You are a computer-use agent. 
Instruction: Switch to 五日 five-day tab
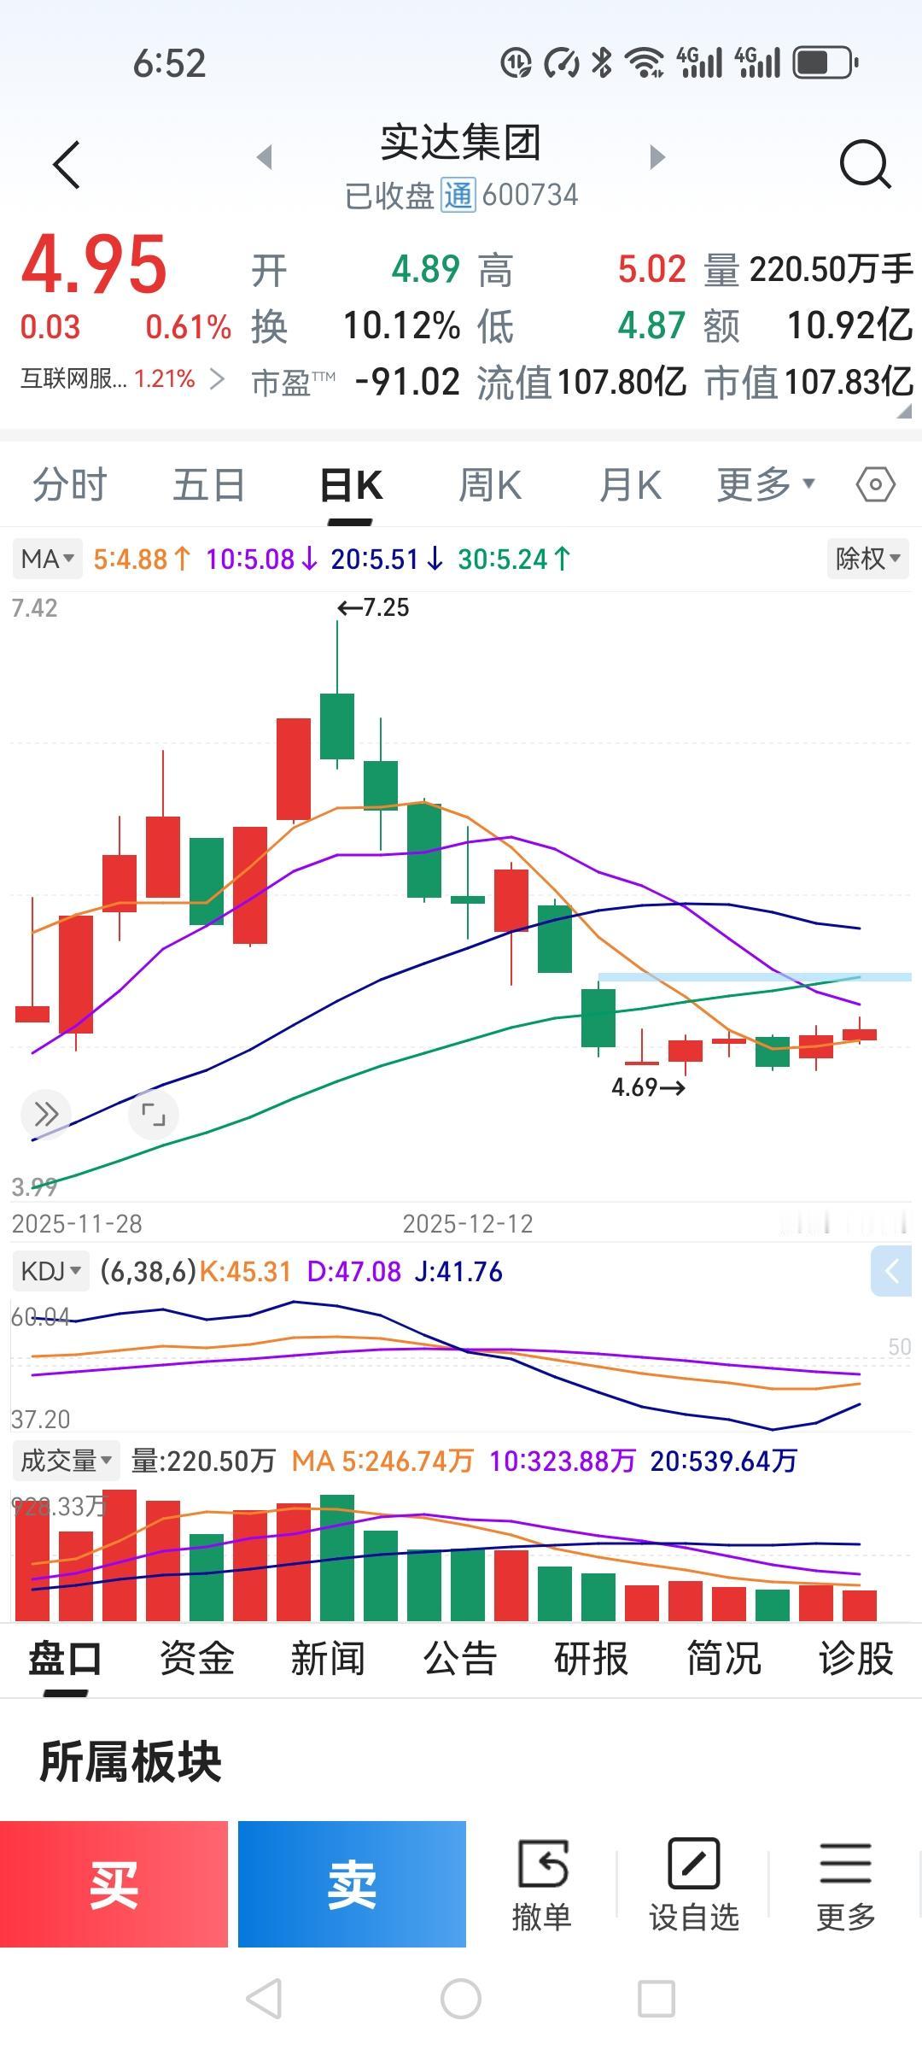[x=209, y=485]
